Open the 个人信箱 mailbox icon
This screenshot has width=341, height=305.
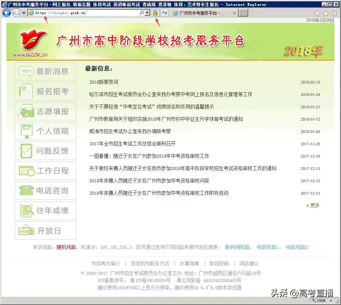click(x=45, y=131)
